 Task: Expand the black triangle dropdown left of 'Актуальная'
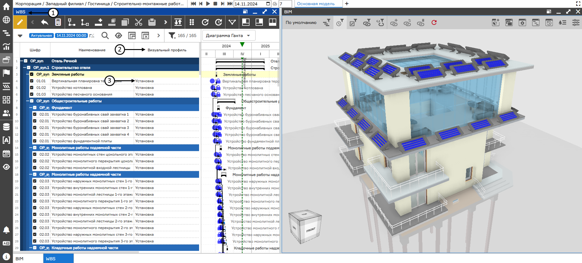coord(20,35)
